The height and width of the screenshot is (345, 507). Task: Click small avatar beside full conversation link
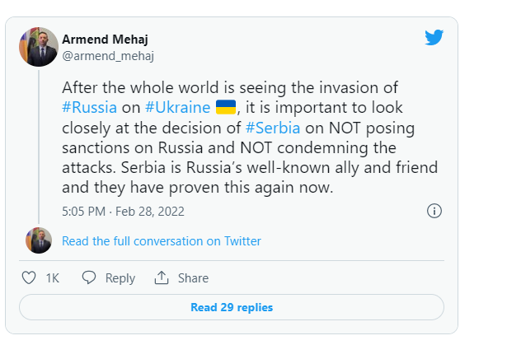pyautogui.click(x=39, y=240)
